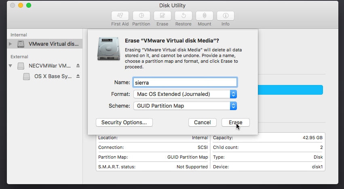The image size is (344, 189).
Task: Click the hard disk image in erase dialog
Action: [109, 49]
